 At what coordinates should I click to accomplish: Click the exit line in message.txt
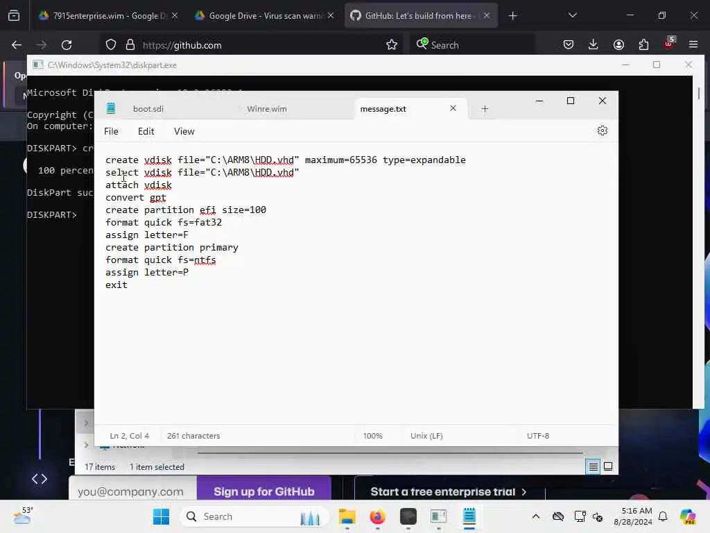116,285
